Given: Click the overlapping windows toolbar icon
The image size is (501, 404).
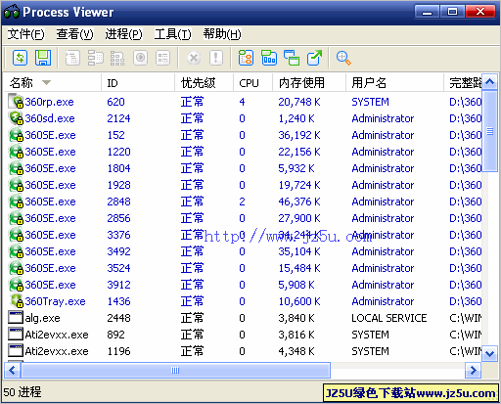Looking at the screenshot, I should click(x=292, y=58).
